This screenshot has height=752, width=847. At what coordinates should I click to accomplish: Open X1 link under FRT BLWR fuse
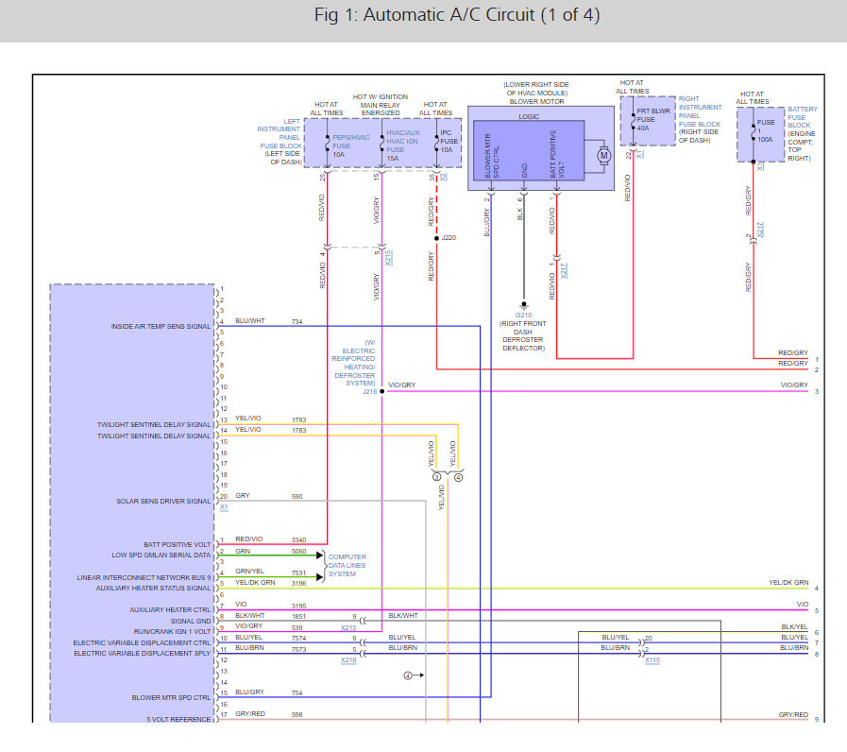[639, 154]
